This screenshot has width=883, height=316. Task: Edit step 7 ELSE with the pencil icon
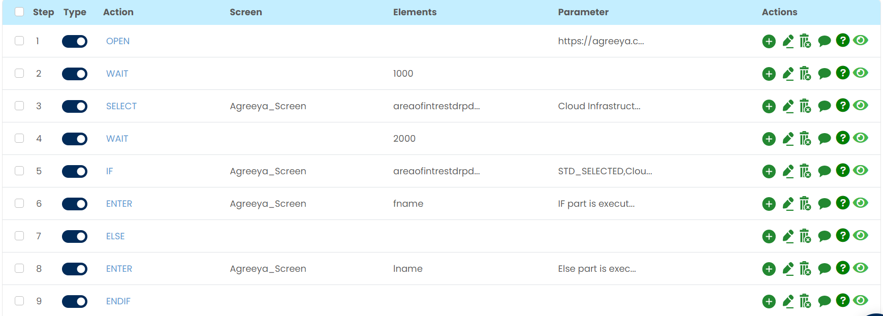(788, 236)
